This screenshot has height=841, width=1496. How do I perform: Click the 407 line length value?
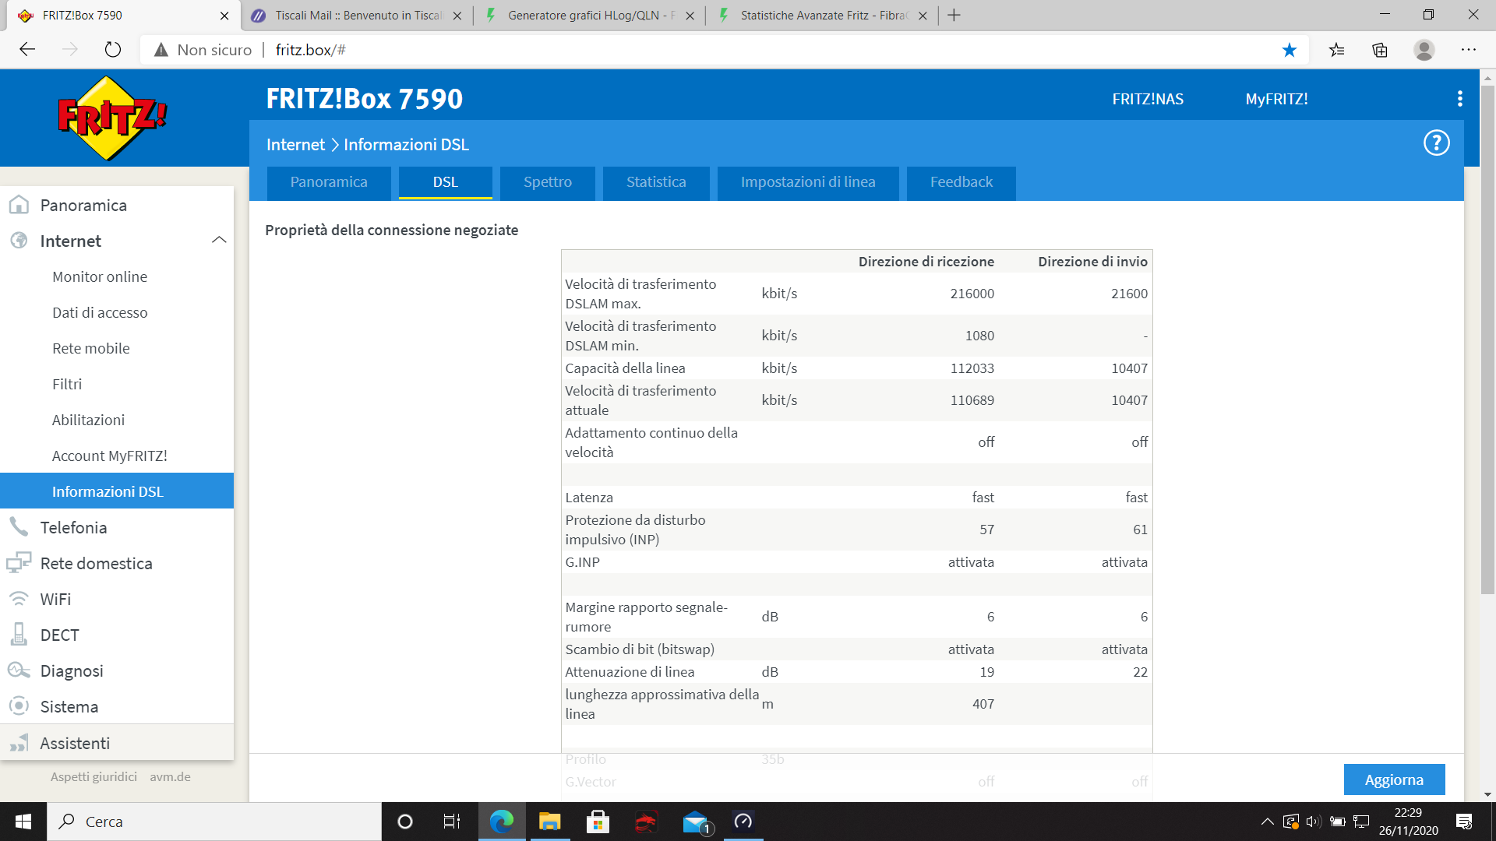[983, 704]
